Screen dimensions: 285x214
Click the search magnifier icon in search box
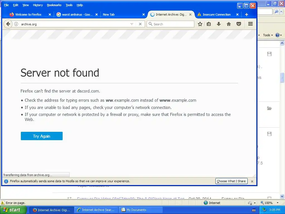coord(150,24)
